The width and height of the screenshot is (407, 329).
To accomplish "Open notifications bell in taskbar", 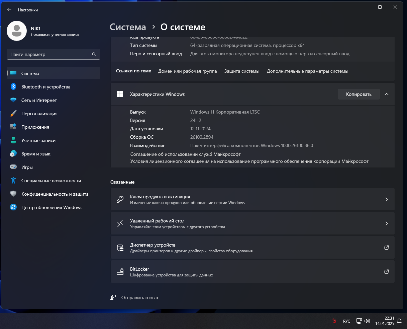I will pos(399,321).
